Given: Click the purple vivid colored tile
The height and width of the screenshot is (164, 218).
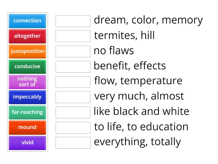Looking at the screenshot, I should 27,142.
